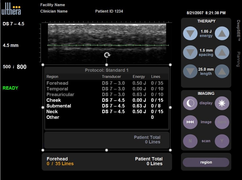
Task: Turn scan off with N button
Action: [x=190, y=141]
